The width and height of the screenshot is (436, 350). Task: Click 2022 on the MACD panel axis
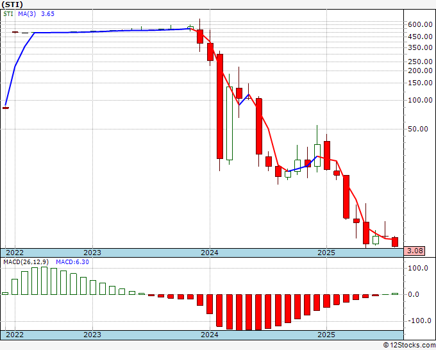point(15,335)
